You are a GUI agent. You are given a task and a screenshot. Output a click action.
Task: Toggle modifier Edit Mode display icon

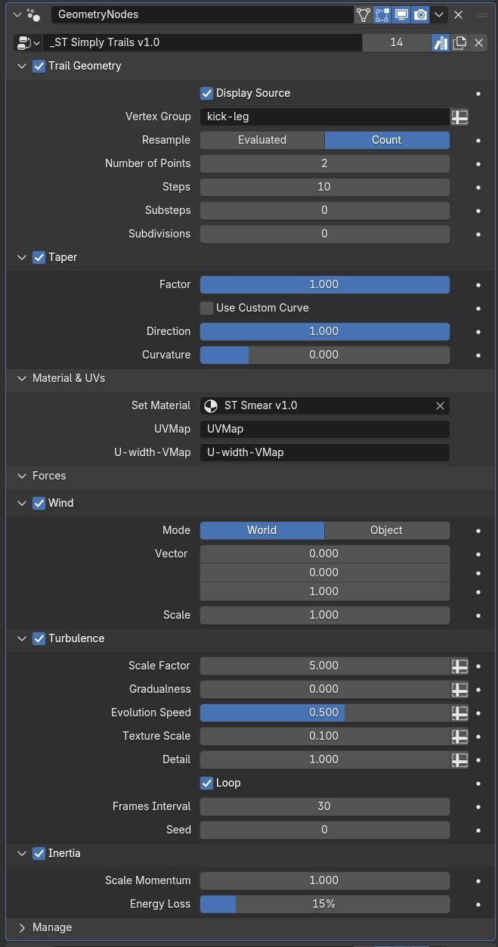coord(382,14)
